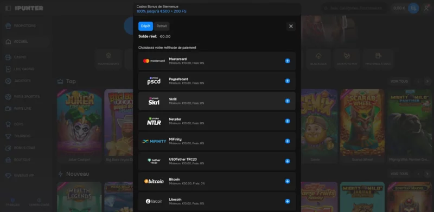Click Voir tous in Nouveau section
The image size is (434, 212).
(x=399, y=174)
